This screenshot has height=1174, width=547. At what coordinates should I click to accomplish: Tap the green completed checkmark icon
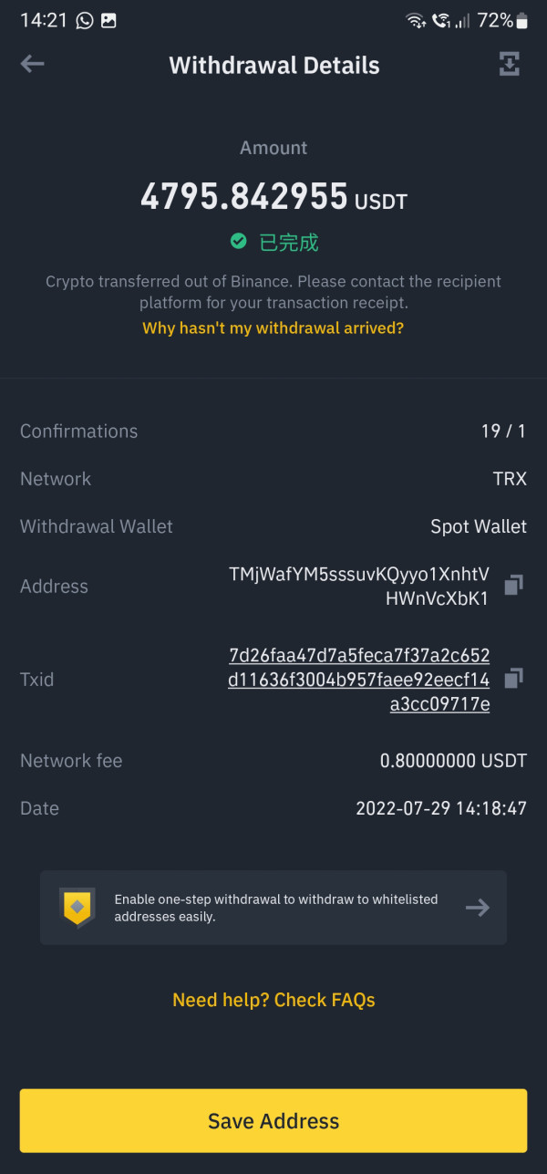click(239, 242)
